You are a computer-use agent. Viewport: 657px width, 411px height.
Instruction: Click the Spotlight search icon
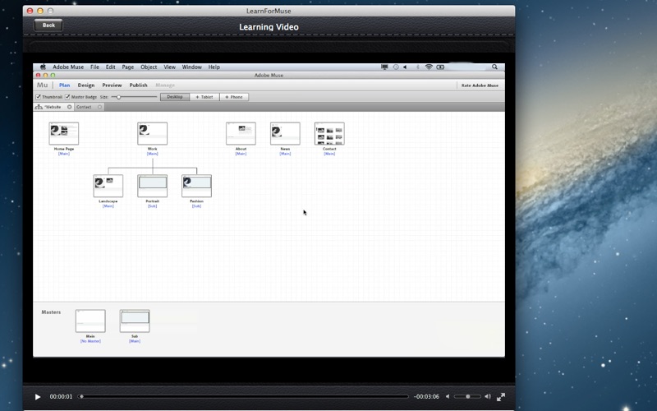494,67
